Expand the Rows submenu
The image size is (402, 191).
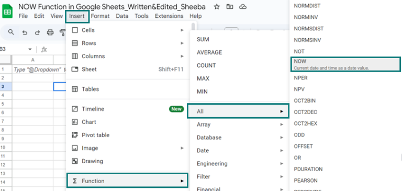[x=128, y=43]
